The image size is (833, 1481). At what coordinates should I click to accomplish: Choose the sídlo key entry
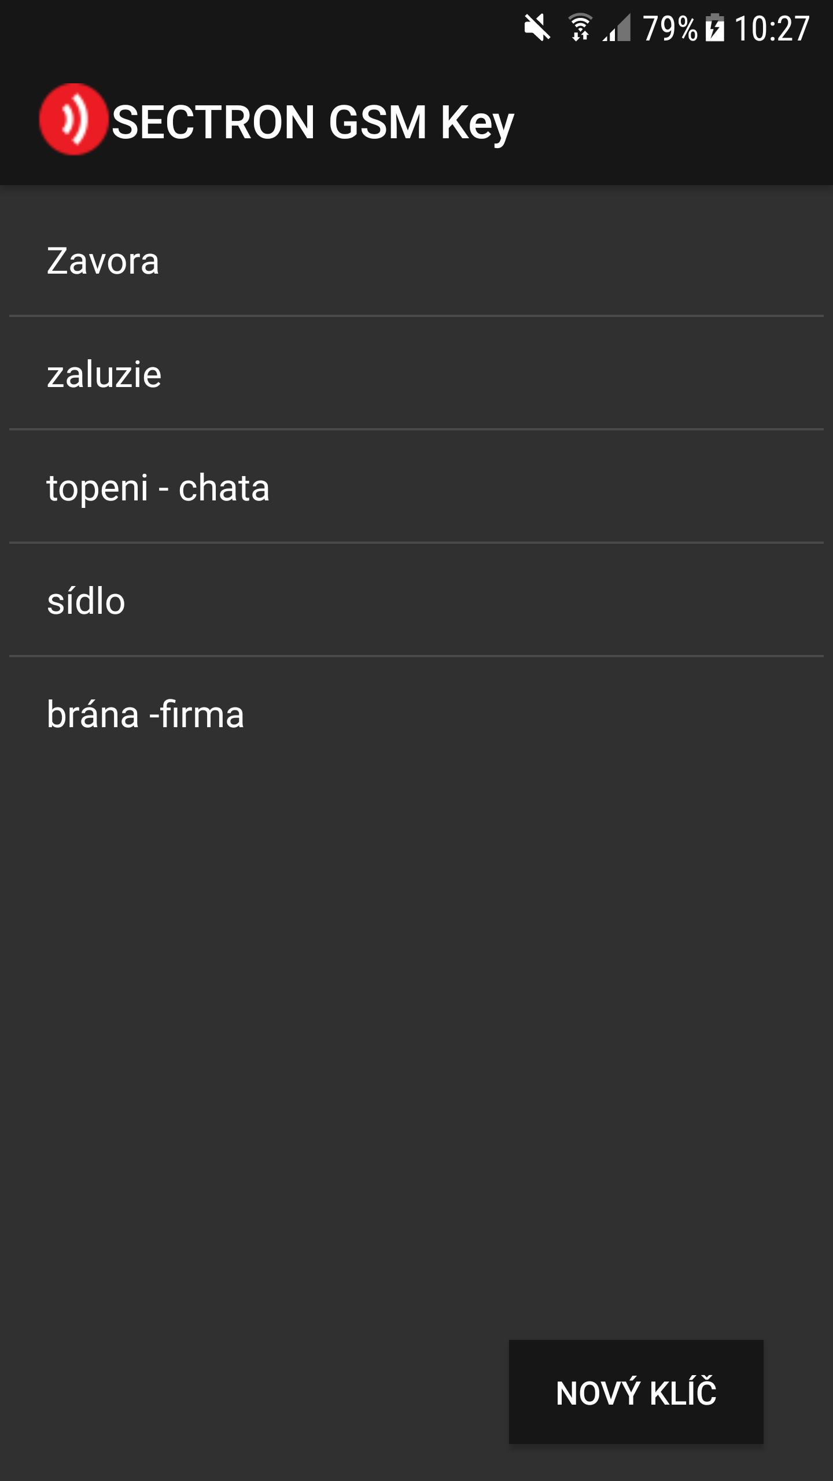[x=417, y=600]
